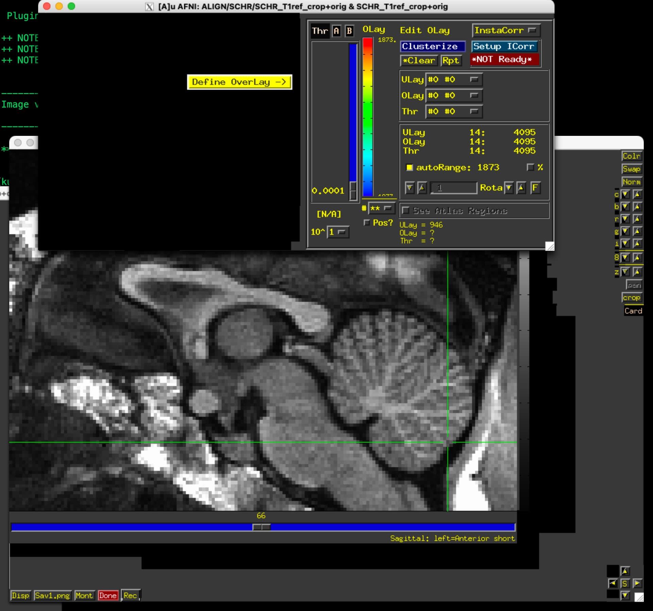The height and width of the screenshot is (611, 653).
Task: Click the center S arrowpad button
Action: pyautogui.click(x=625, y=583)
